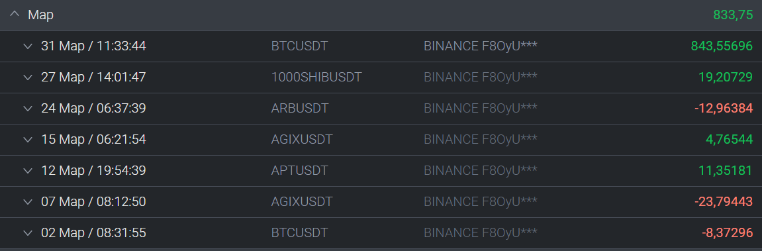Click the loss value -12,96384
Viewport: 762px width, 251px height.
[x=724, y=109]
